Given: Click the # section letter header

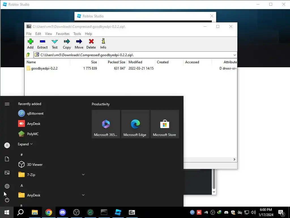Looking at the screenshot, I should click(22, 155).
